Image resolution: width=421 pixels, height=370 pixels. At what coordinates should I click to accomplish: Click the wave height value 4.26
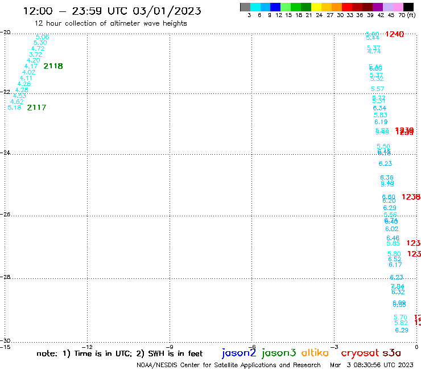(x=24, y=84)
